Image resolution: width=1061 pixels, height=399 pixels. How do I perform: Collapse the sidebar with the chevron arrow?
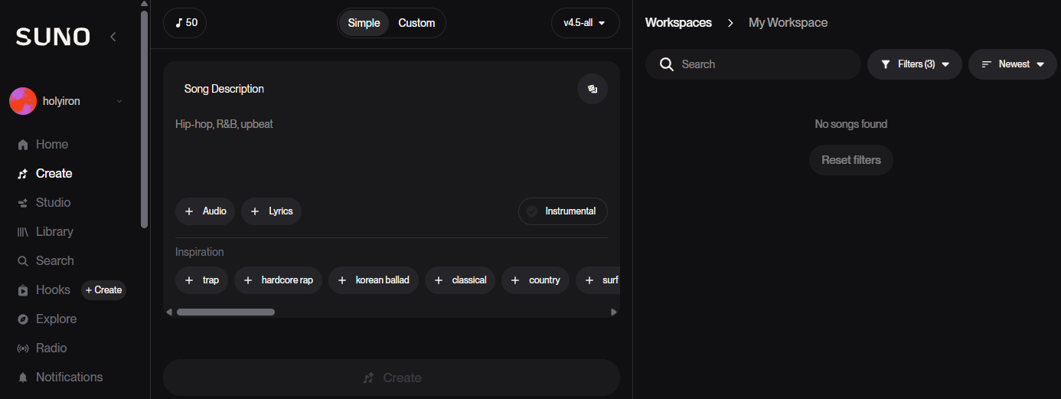pos(113,36)
